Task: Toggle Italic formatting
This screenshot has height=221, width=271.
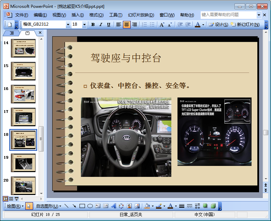Action: (x=101, y=25)
